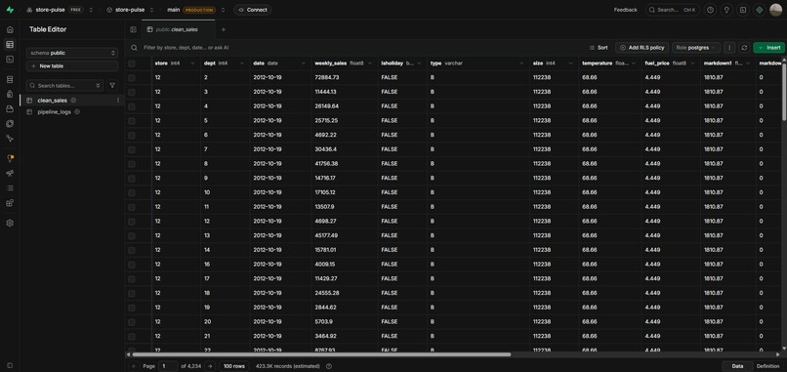Switch to the Definition view
The height and width of the screenshot is (372, 787).
(767, 366)
